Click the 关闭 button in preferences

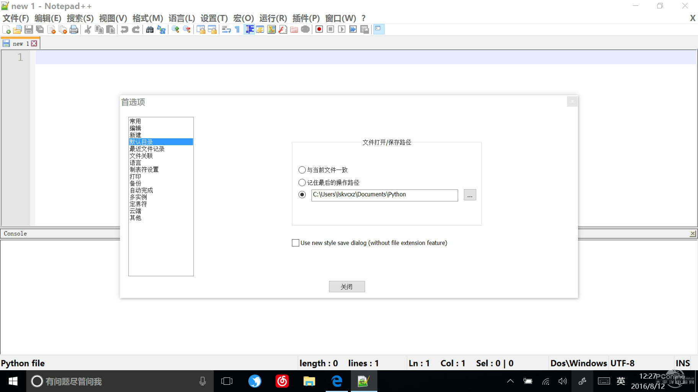pos(347,287)
